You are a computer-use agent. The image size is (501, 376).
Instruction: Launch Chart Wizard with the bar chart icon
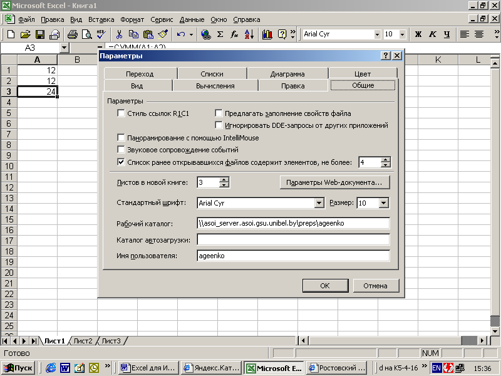point(267,34)
